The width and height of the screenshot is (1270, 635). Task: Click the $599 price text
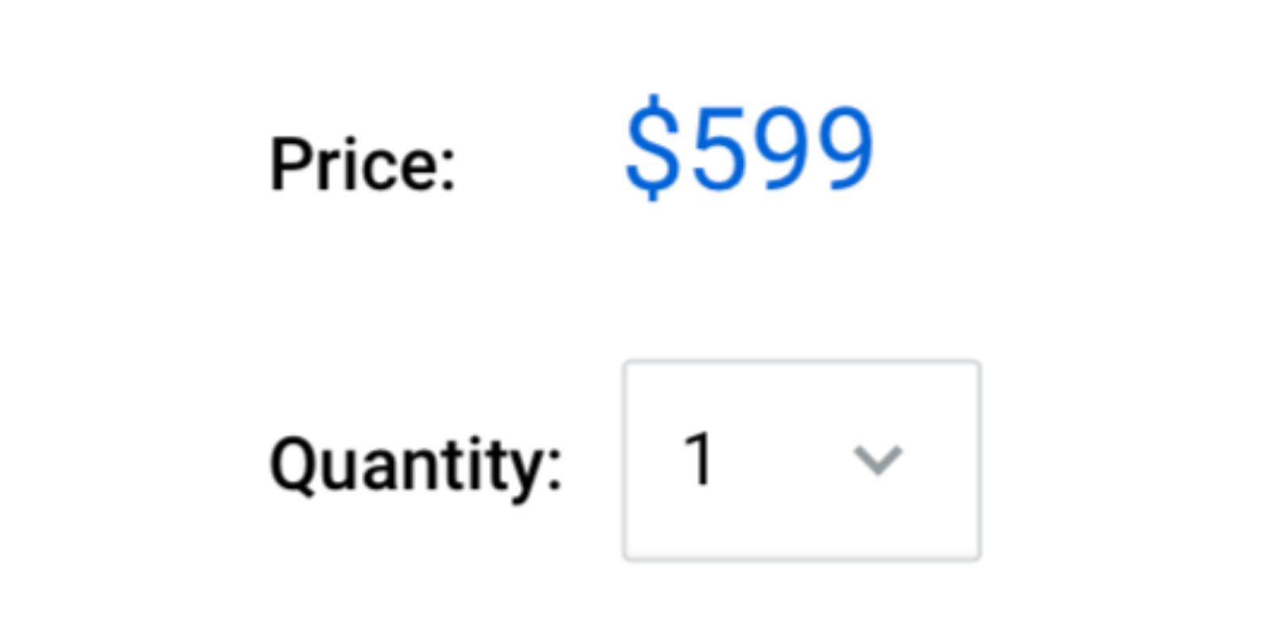coord(749,149)
